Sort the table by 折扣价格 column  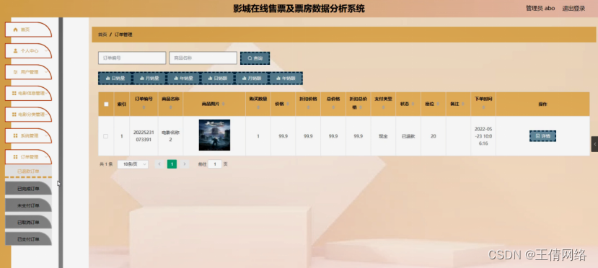coord(308,108)
